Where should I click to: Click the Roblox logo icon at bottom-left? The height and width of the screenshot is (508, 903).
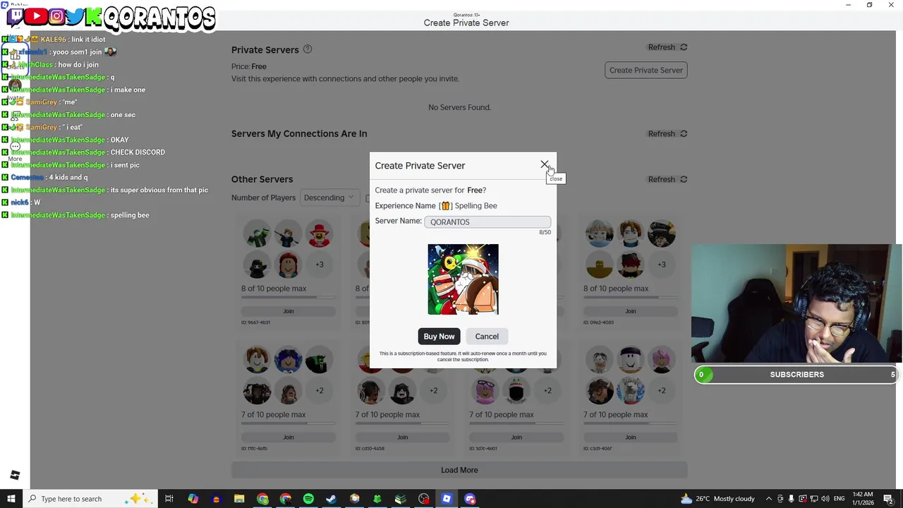[x=15, y=476]
